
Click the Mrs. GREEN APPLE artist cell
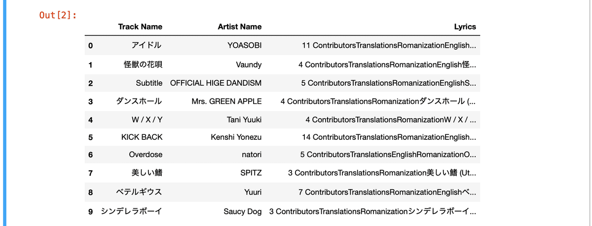(226, 101)
